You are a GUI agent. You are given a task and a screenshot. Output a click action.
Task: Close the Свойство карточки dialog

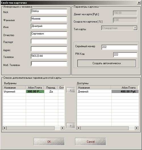[139, 3]
